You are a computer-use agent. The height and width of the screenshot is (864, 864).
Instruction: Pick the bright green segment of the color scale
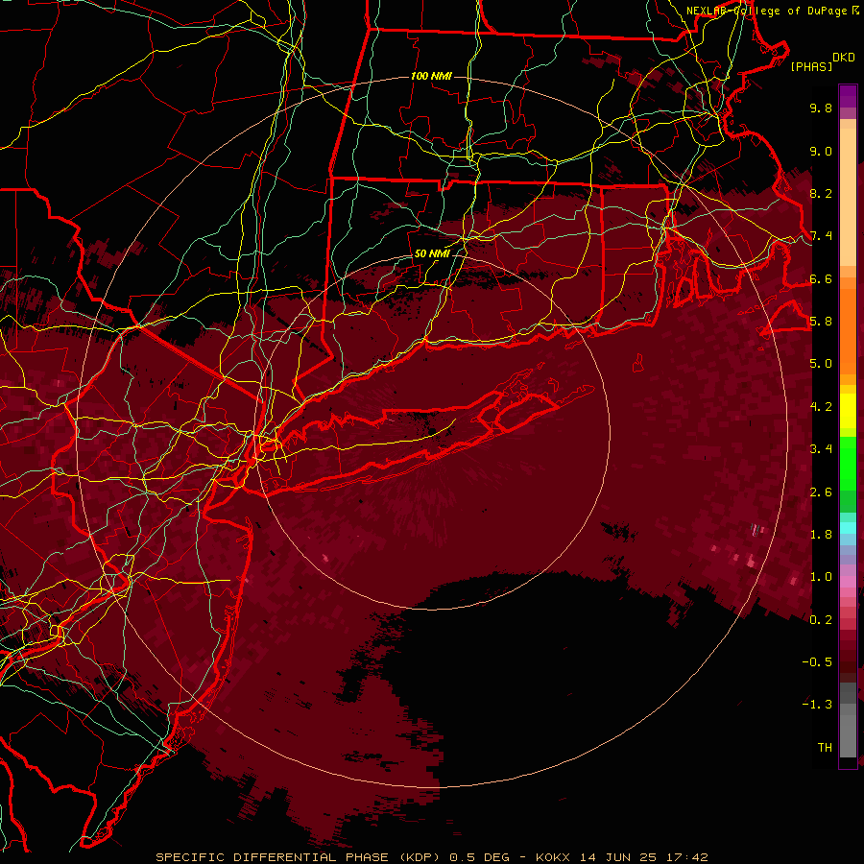click(x=848, y=464)
